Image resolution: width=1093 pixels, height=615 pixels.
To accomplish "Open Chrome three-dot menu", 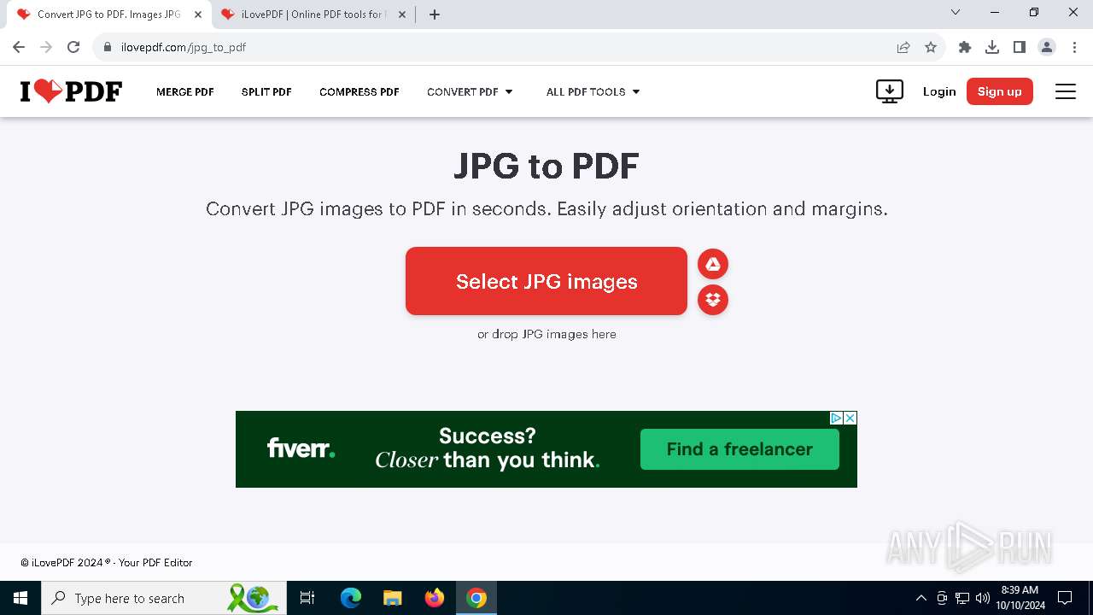I will [x=1074, y=47].
